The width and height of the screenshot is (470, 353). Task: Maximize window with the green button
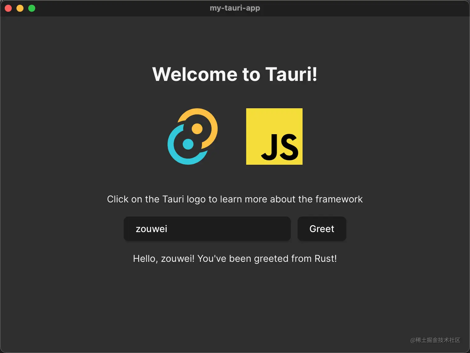(x=32, y=8)
